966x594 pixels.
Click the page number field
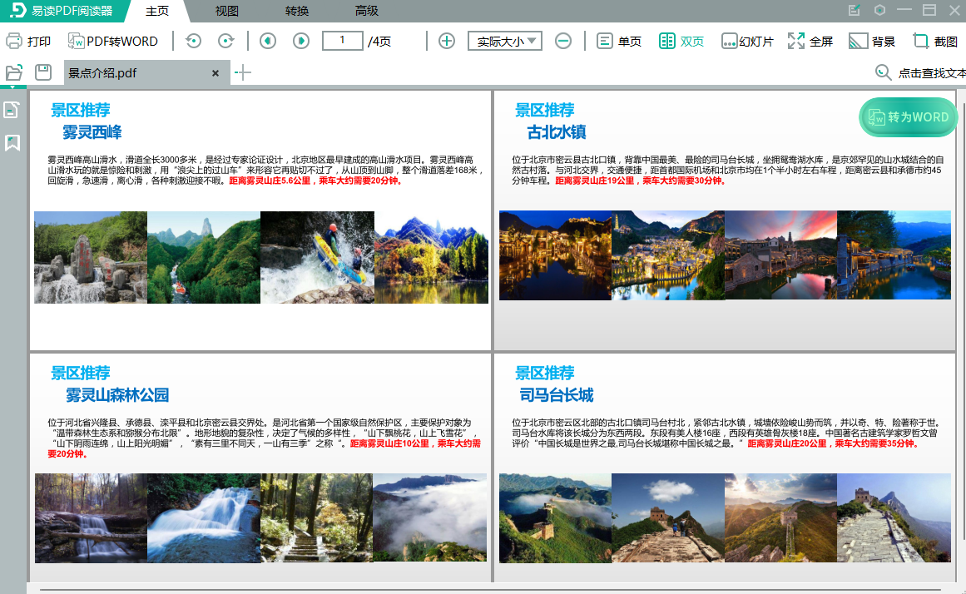click(343, 41)
